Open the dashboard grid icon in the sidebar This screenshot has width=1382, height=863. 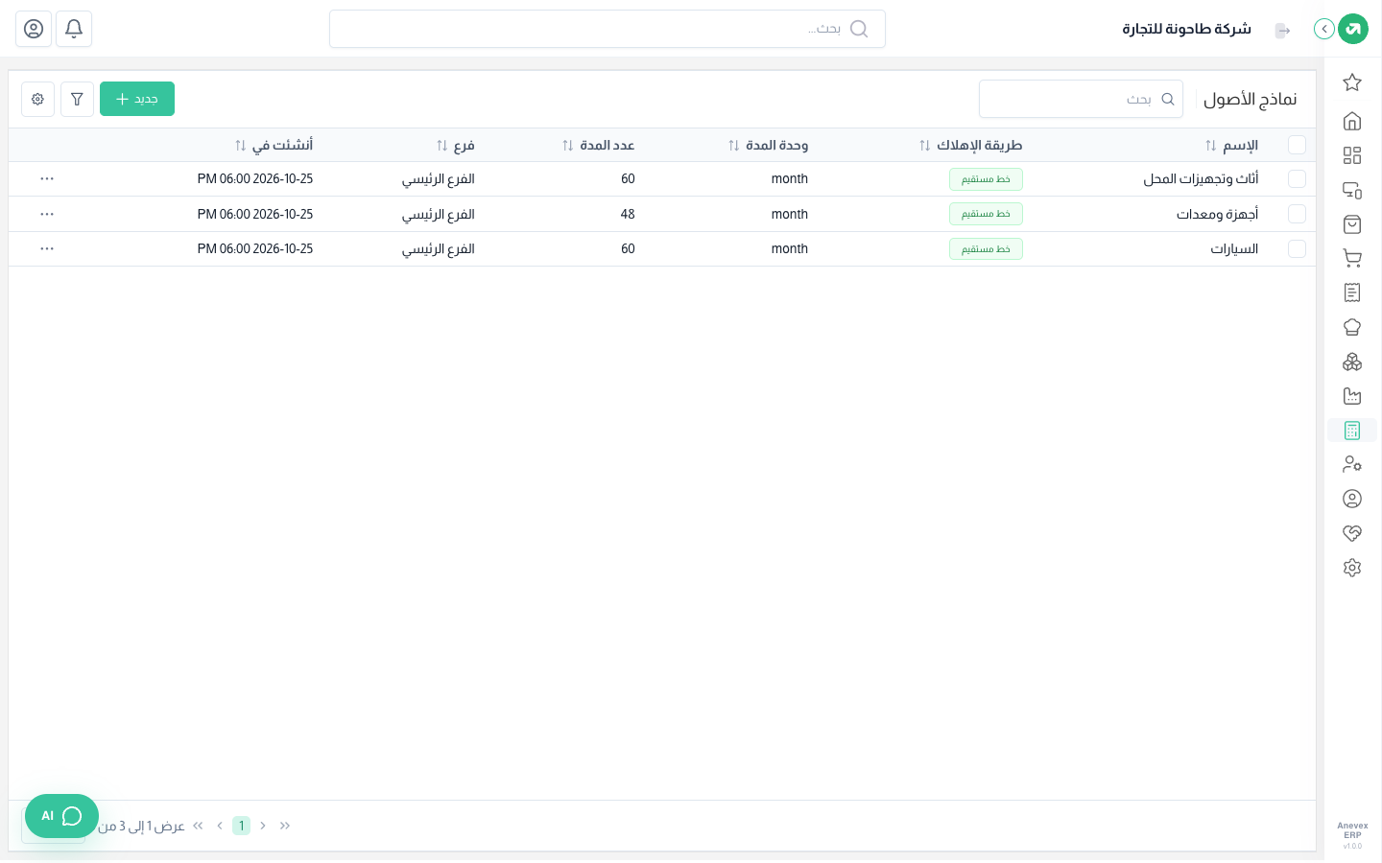tap(1352, 155)
